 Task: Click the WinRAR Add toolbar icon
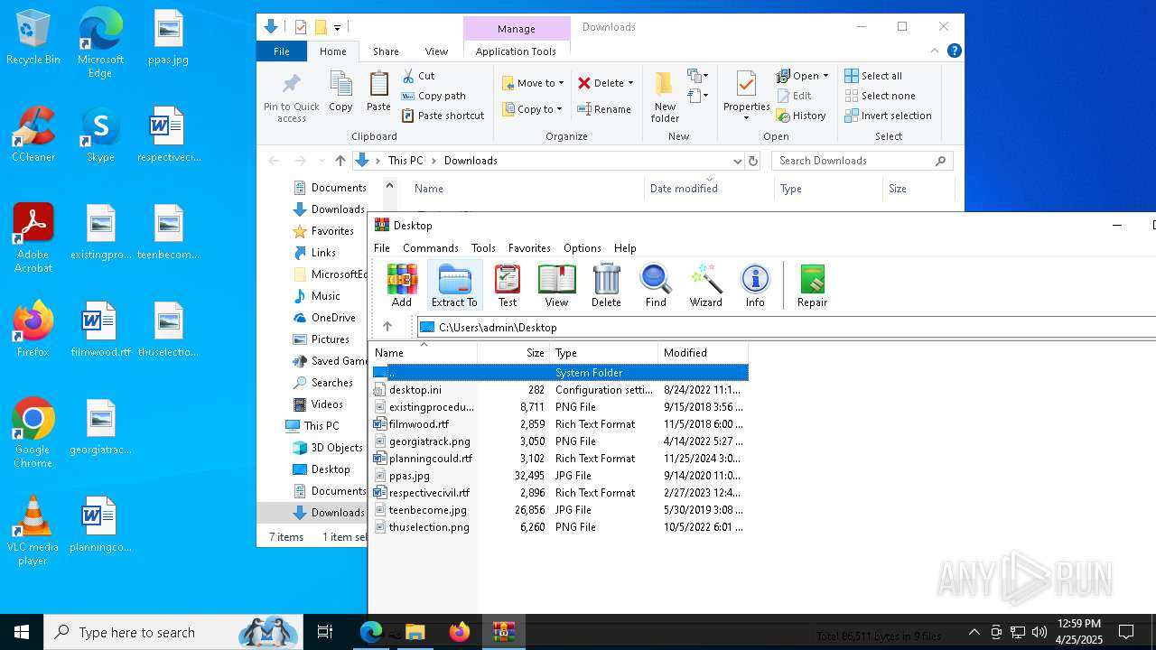402,285
